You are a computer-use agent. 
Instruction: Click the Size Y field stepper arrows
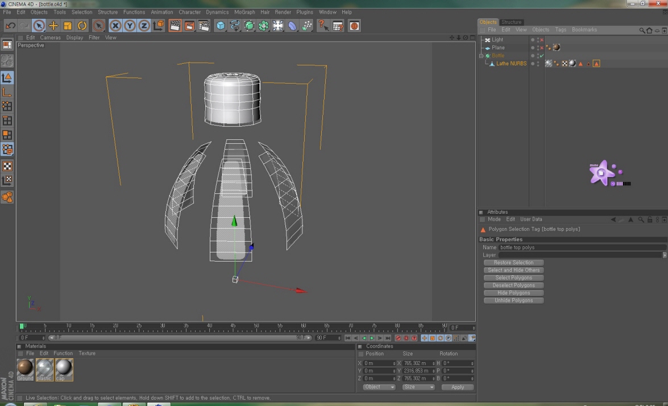coord(433,371)
